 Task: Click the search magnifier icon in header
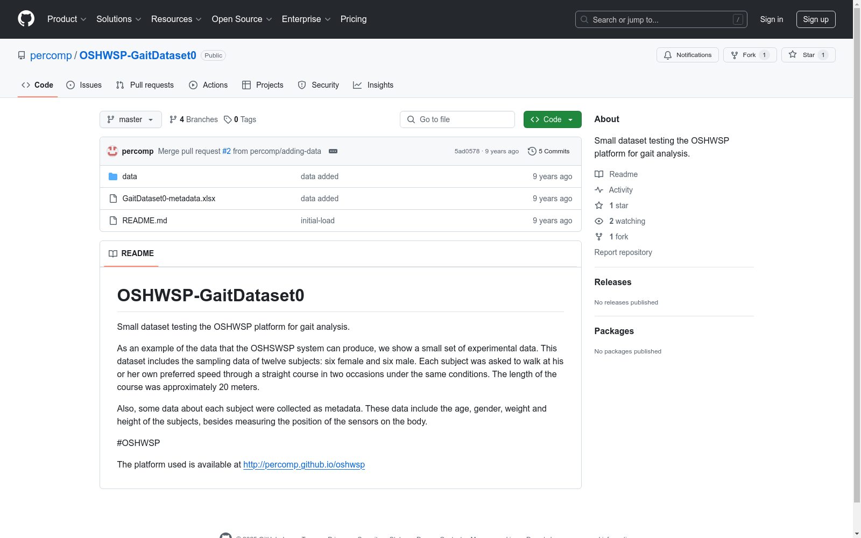click(584, 19)
